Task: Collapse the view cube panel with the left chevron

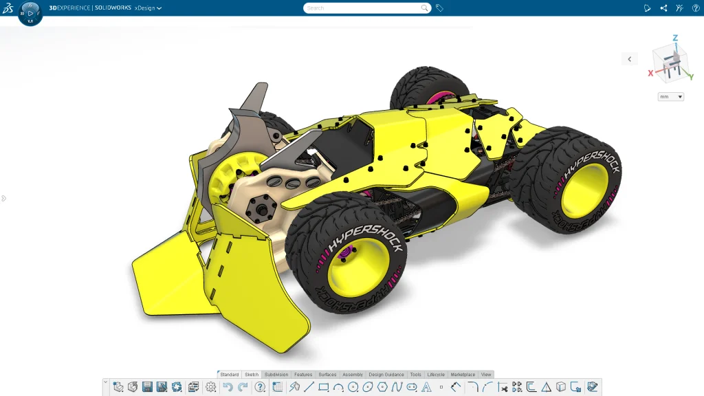Action: [630, 58]
